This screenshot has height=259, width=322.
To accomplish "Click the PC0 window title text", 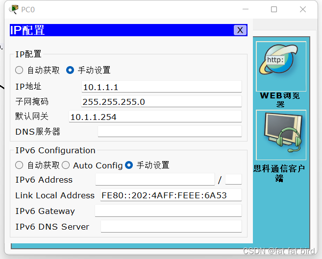I will point(28,10).
